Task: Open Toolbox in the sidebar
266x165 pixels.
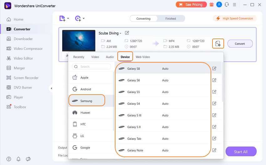Action: (x=16, y=107)
